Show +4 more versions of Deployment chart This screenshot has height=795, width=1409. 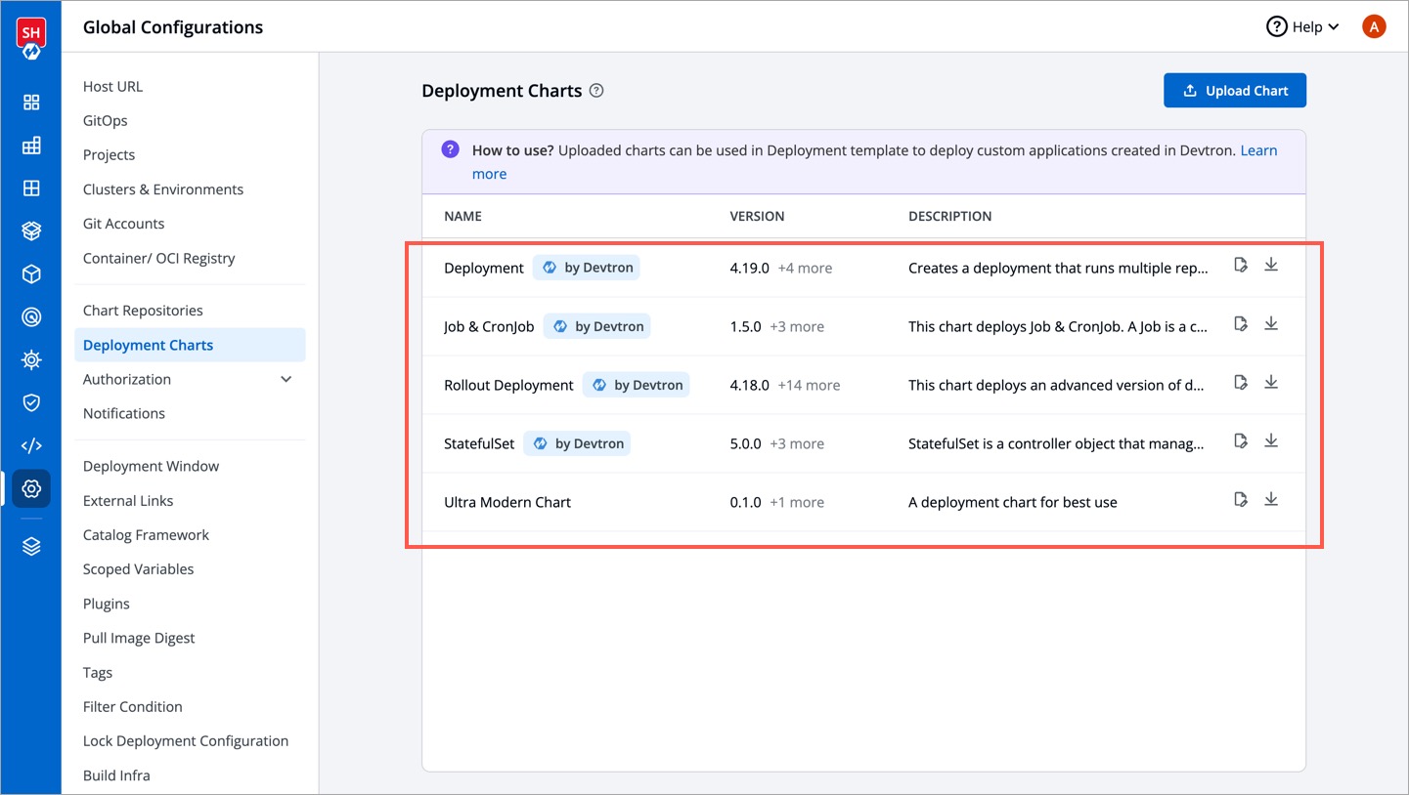(805, 268)
